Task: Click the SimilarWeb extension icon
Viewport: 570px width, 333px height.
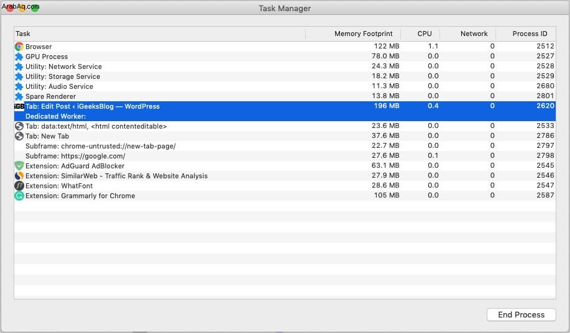Action: point(19,176)
